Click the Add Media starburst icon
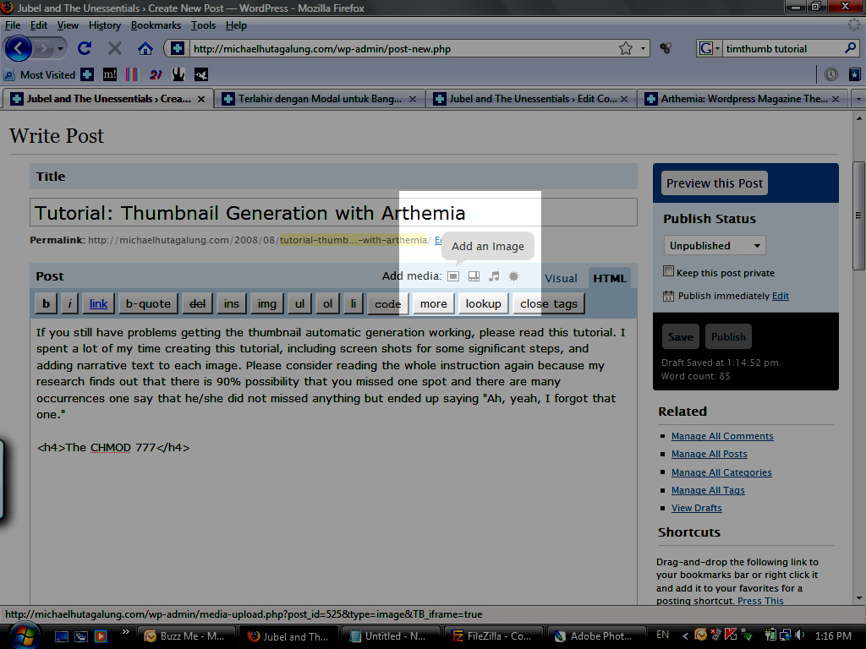 (x=513, y=276)
